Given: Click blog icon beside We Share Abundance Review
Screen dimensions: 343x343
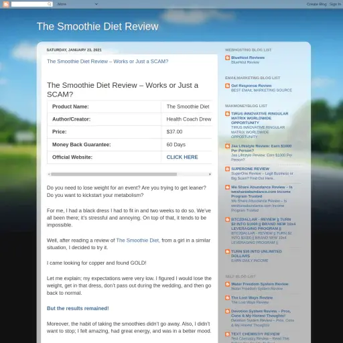Looking at the screenshot, I should tap(228, 187).
